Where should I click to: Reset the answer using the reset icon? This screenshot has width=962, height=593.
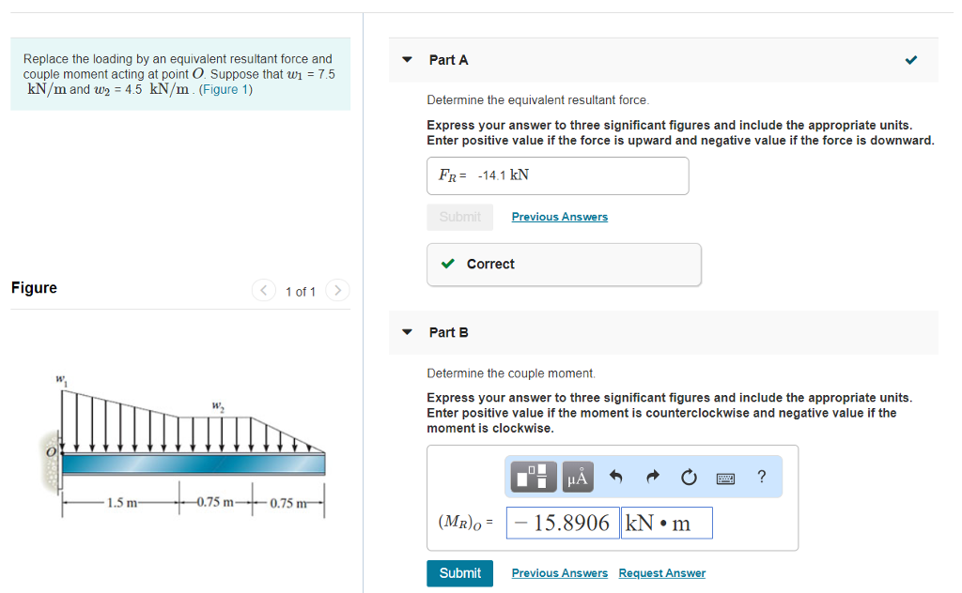point(688,477)
